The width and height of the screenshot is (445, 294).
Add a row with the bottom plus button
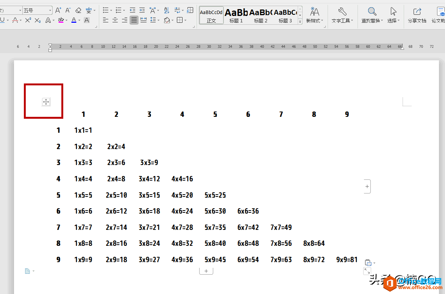(206, 271)
